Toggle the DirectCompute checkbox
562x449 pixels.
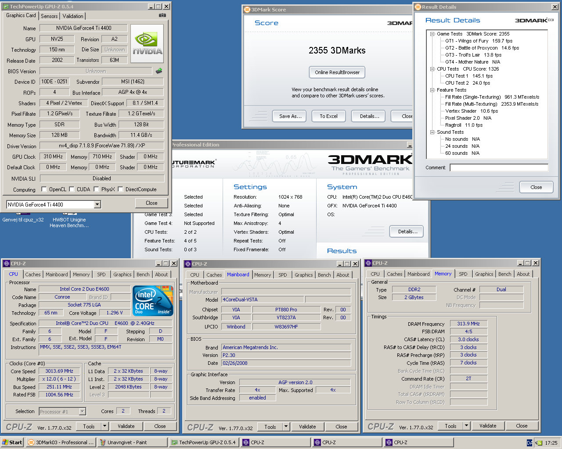tap(120, 189)
